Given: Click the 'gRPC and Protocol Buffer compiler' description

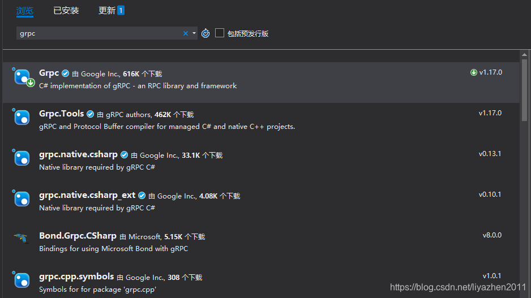Looking at the screenshot, I should tap(167, 127).
